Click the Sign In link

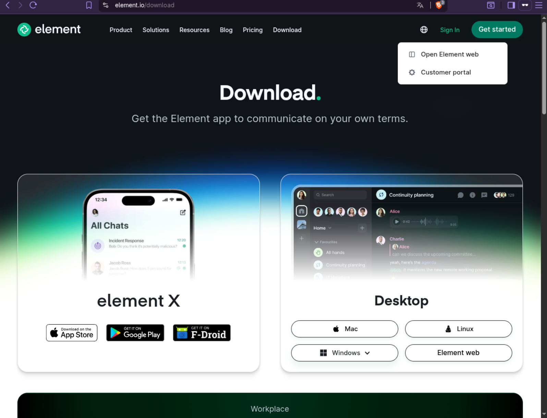click(450, 30)
